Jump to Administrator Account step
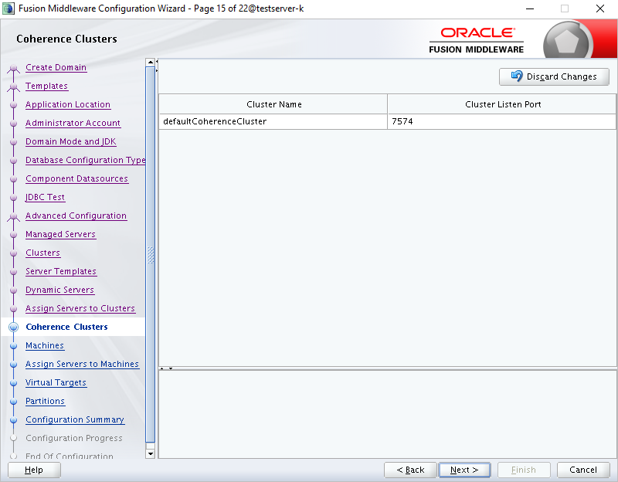618x482 pixels. 73,123
